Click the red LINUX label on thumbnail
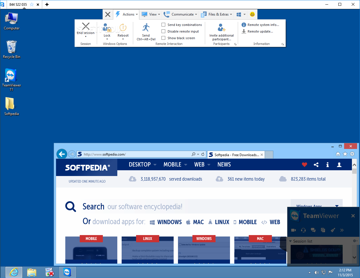 tap(147, 239)
